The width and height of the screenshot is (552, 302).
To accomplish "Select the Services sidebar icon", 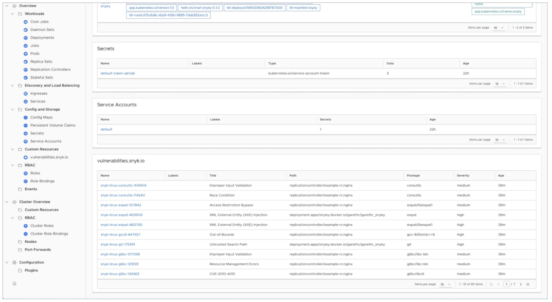I will click(x=26, y=101).
